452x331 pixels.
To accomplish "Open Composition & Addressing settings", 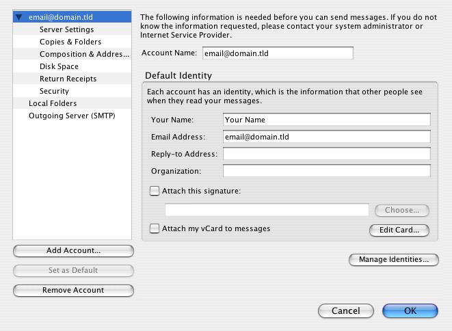I will [84, 54].
